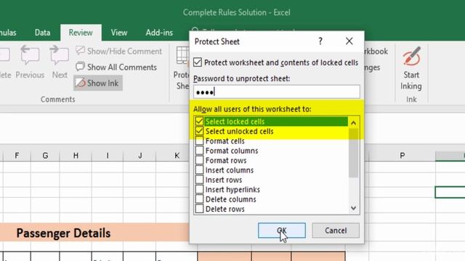The image size is (465, 261).
Task: Select column J header
Action: pyautogui.click(x=139, y=155)
